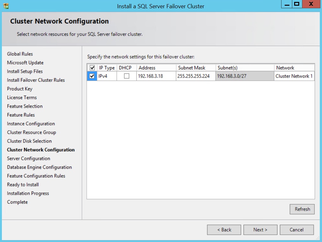Minimize the installer window
The width and height of the screenshot is (322, 242).
(x=287, y=4)
